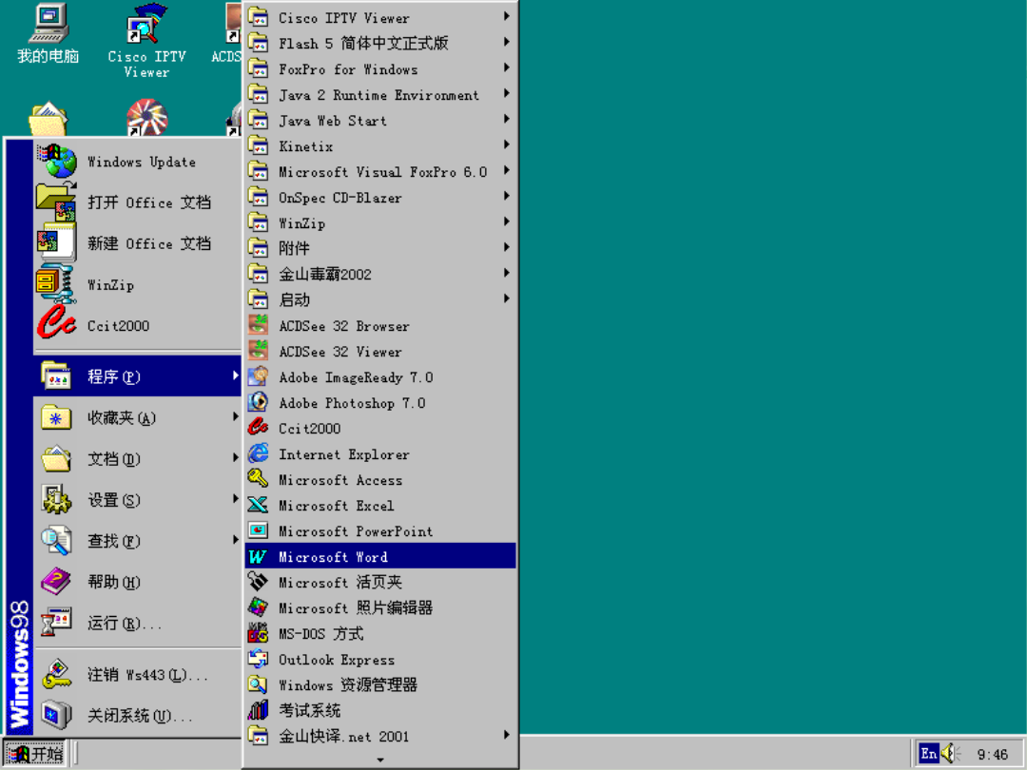Expand 查找(F) submenu arrow
Image resolution: width=1027 pixels, height=770 pixels.
[x=235, y=540]
